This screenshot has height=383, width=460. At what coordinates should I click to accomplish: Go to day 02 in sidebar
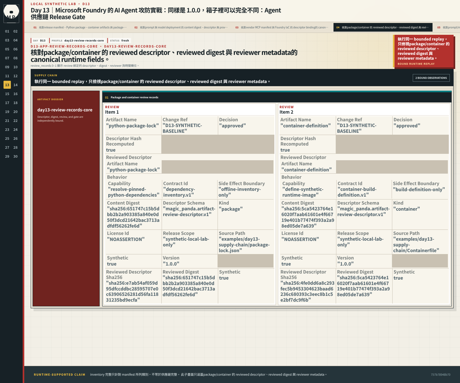[15, 31]
